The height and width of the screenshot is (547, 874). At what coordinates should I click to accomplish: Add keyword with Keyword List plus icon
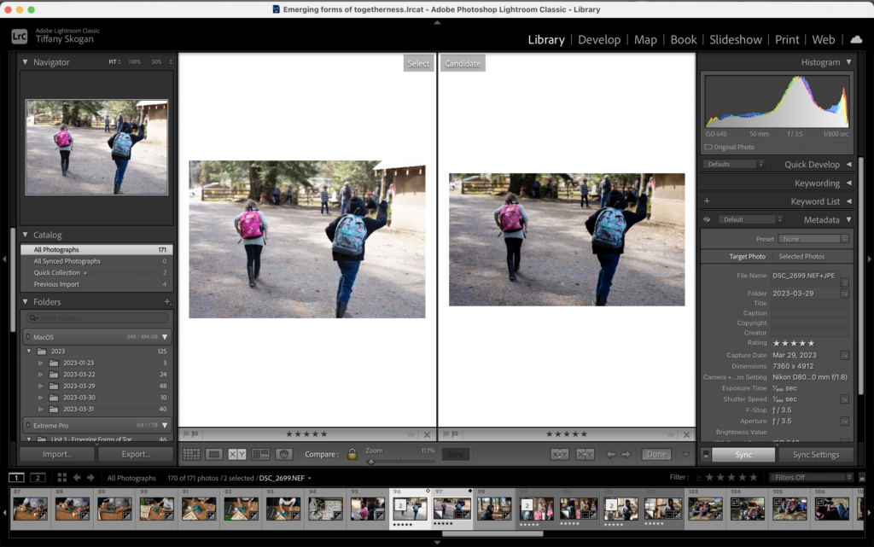[707, 201]
